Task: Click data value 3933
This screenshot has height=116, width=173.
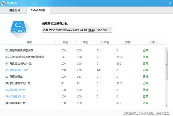Action: pos(119,57)
